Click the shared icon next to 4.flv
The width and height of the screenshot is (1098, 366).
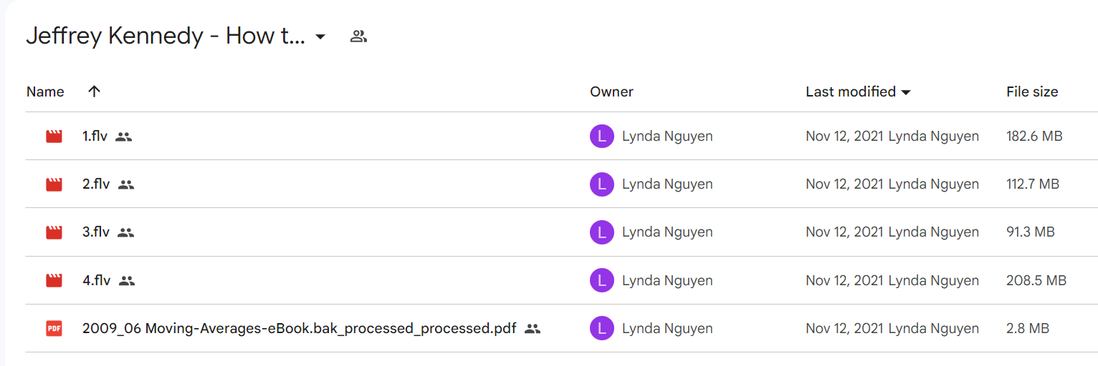(x=127, y=281)
